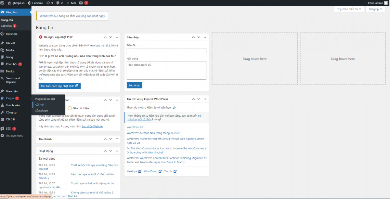Focus the Nội dung draft textarea
This screenshot has width=390, height=199.
click(x=166, y=70)
